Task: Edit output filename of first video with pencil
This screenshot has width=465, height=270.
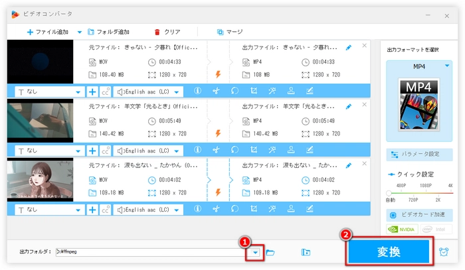Action: 349,48
